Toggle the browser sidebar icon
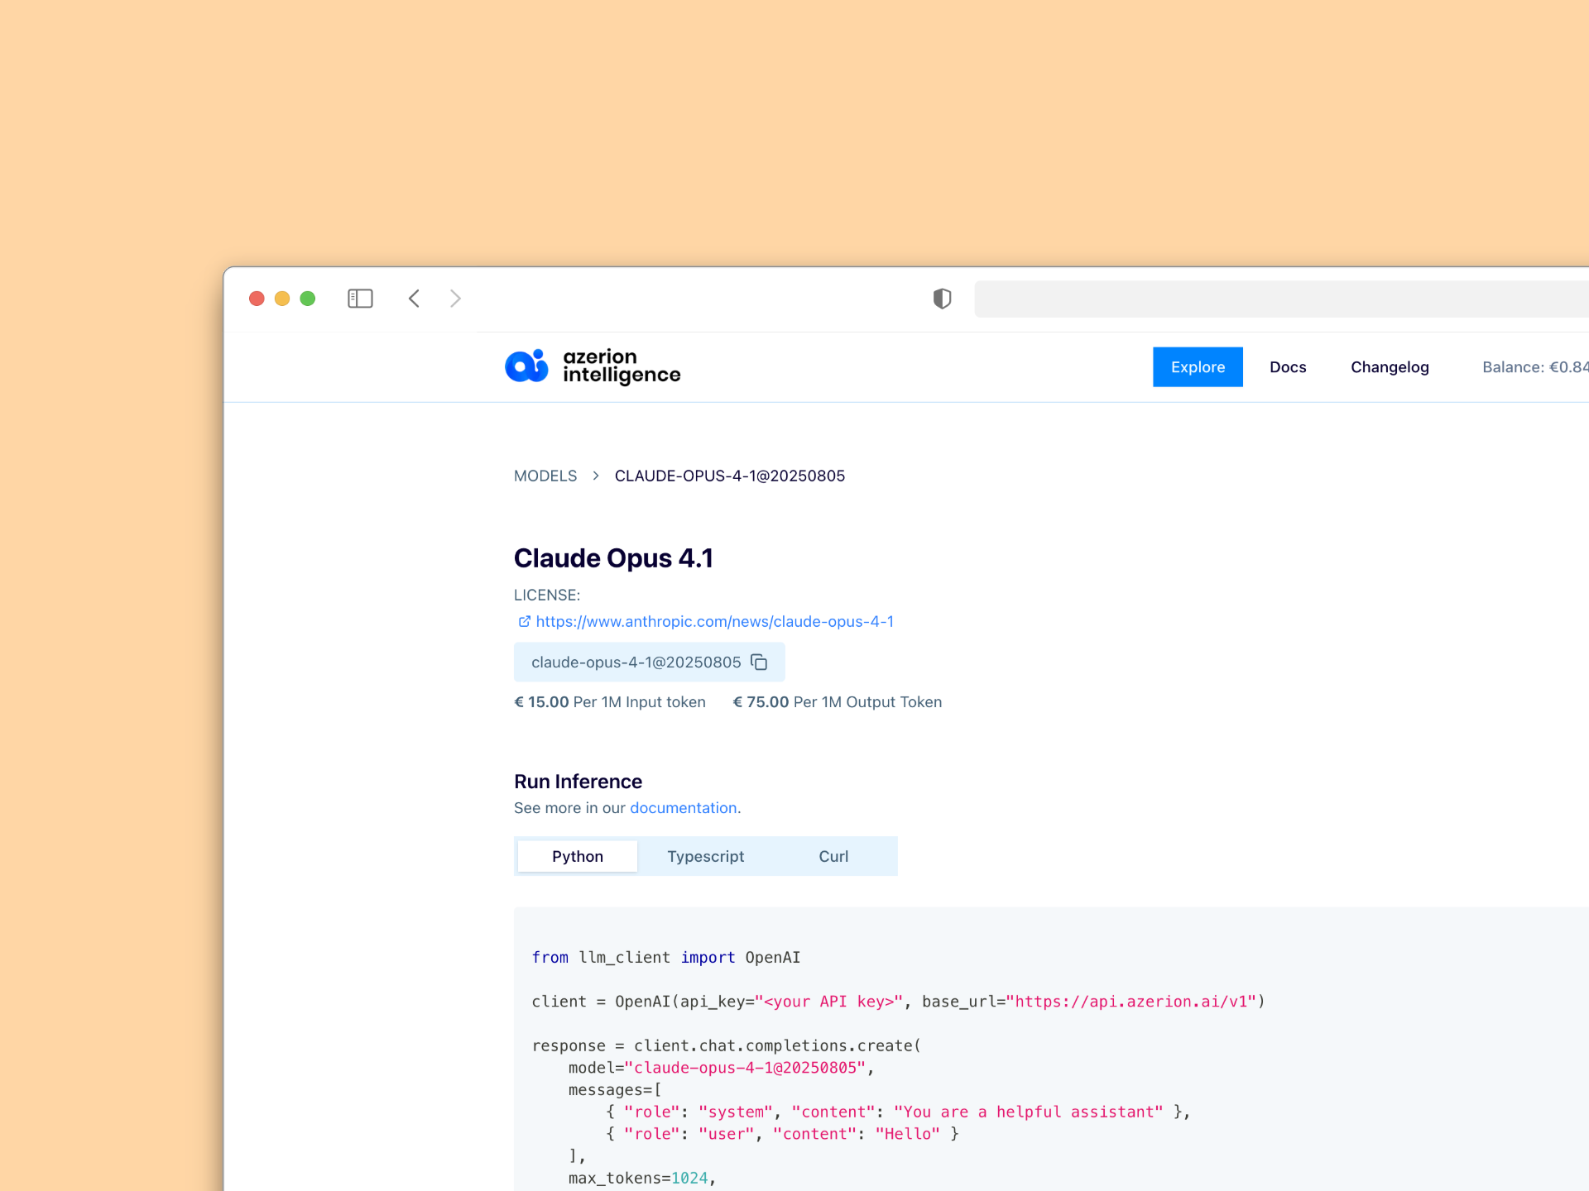1589x1191 pixels. click(x=360, y=299)
